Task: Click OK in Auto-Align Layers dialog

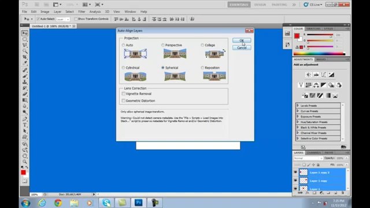Action: [242, 40]
